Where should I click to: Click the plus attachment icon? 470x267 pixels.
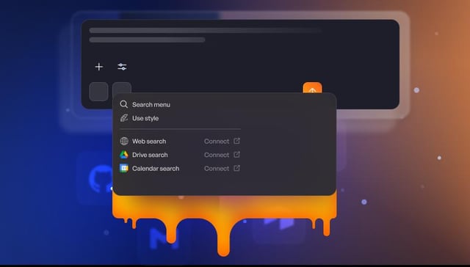pos(99,67)
